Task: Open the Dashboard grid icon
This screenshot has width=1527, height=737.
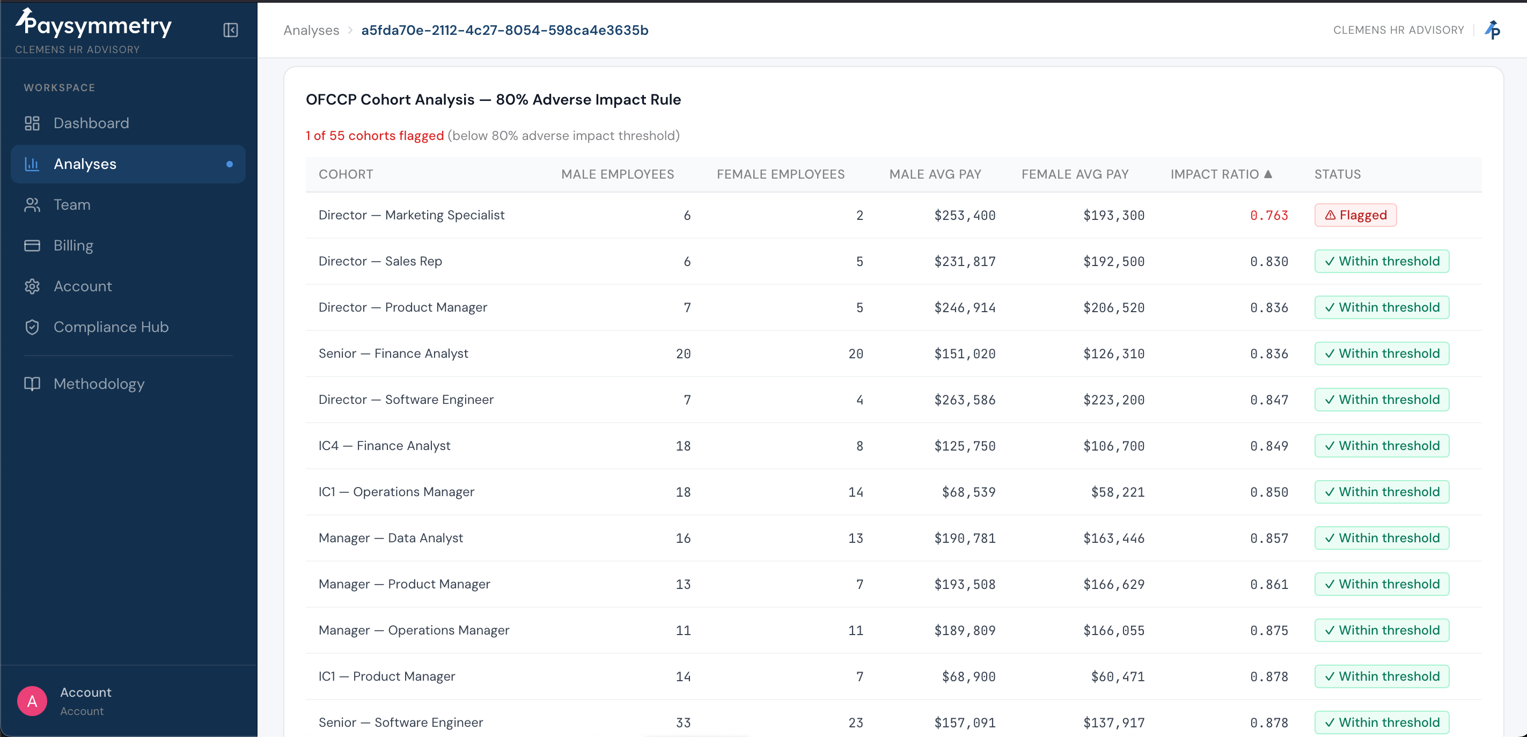Action: [x=32, y=123]
